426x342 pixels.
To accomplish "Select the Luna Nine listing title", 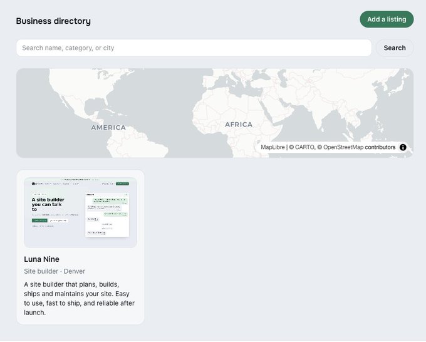I will tap(41, 259).
